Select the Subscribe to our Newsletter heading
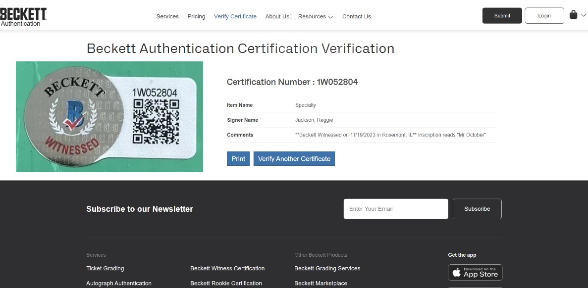The height and width of the screenshot is (288, 588). pos(140,209)
